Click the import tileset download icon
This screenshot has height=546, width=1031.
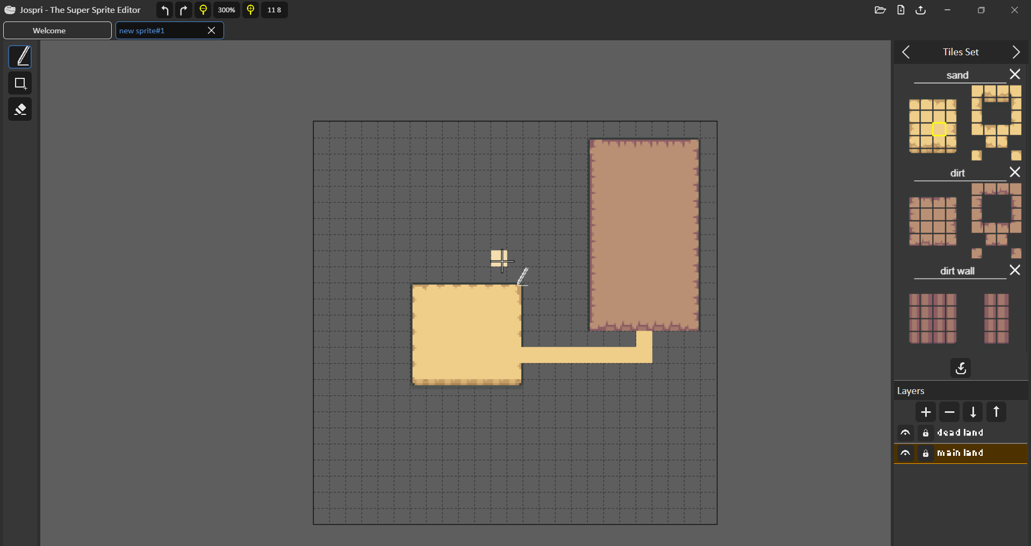click(961, 368)
